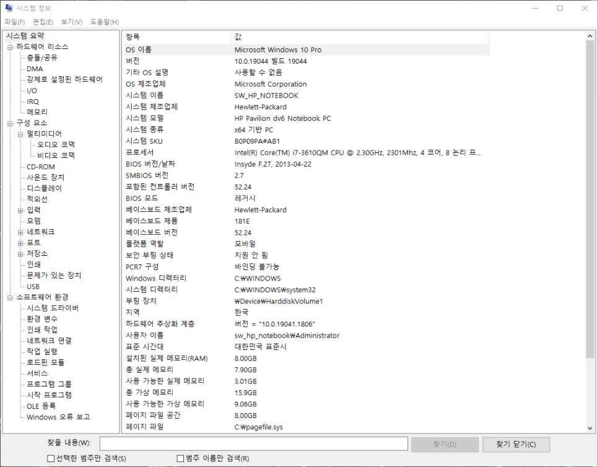
Task: Select 강제로 설정된 하드웨어 tree item
Action: point(64,79)
